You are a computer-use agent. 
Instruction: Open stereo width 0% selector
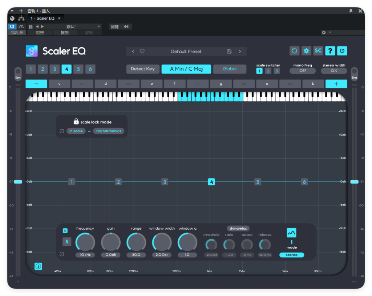tap(334, 71)
